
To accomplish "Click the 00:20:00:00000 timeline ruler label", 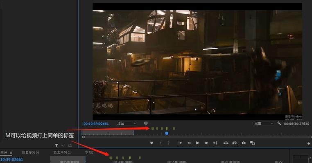I will [231, 162].
